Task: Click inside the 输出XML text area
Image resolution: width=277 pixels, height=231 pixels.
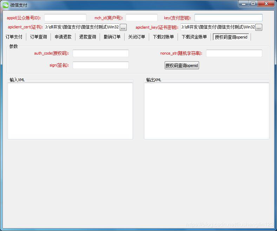Action: tap(207, 111)
